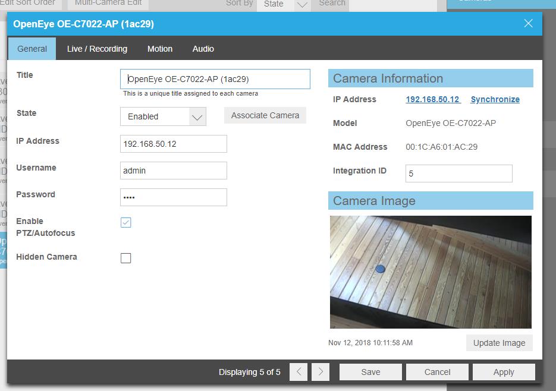The height and width of the screenshot is (391, 556).
Task: Open the State dropdown showing Enabled
Action: (x=163, y=116)
